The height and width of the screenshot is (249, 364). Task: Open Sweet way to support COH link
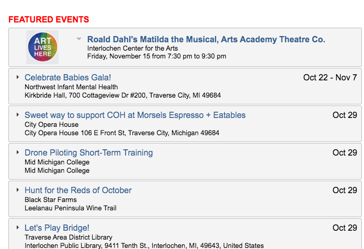click(135, 115)
